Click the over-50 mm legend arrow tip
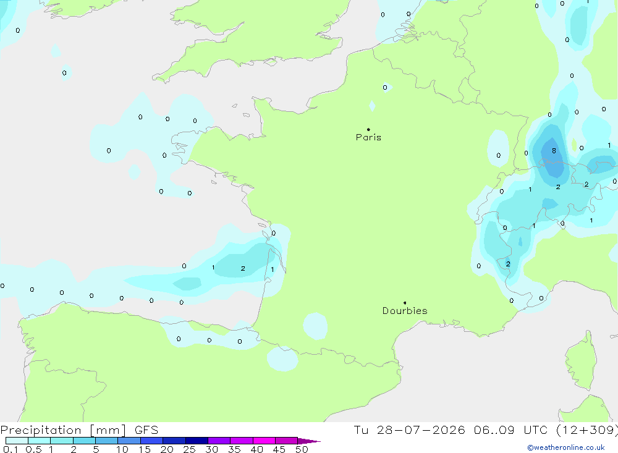The image size is (618, 453). pyautogui.click(x=310, y=441)
